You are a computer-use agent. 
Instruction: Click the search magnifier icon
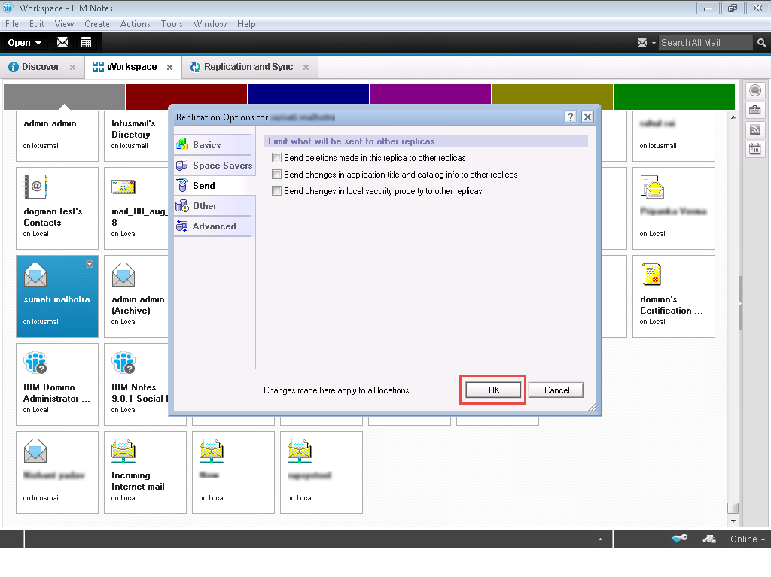click(761, 43)
